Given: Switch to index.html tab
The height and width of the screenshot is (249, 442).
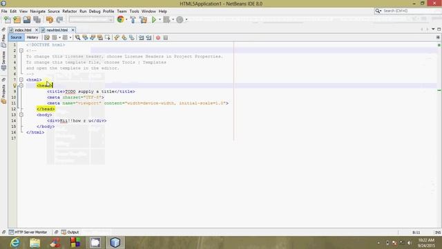Looking at the screenshot, I should click(23, 30).
